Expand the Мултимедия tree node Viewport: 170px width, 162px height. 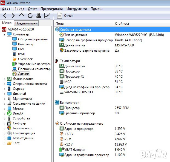(x=4, y=99)
